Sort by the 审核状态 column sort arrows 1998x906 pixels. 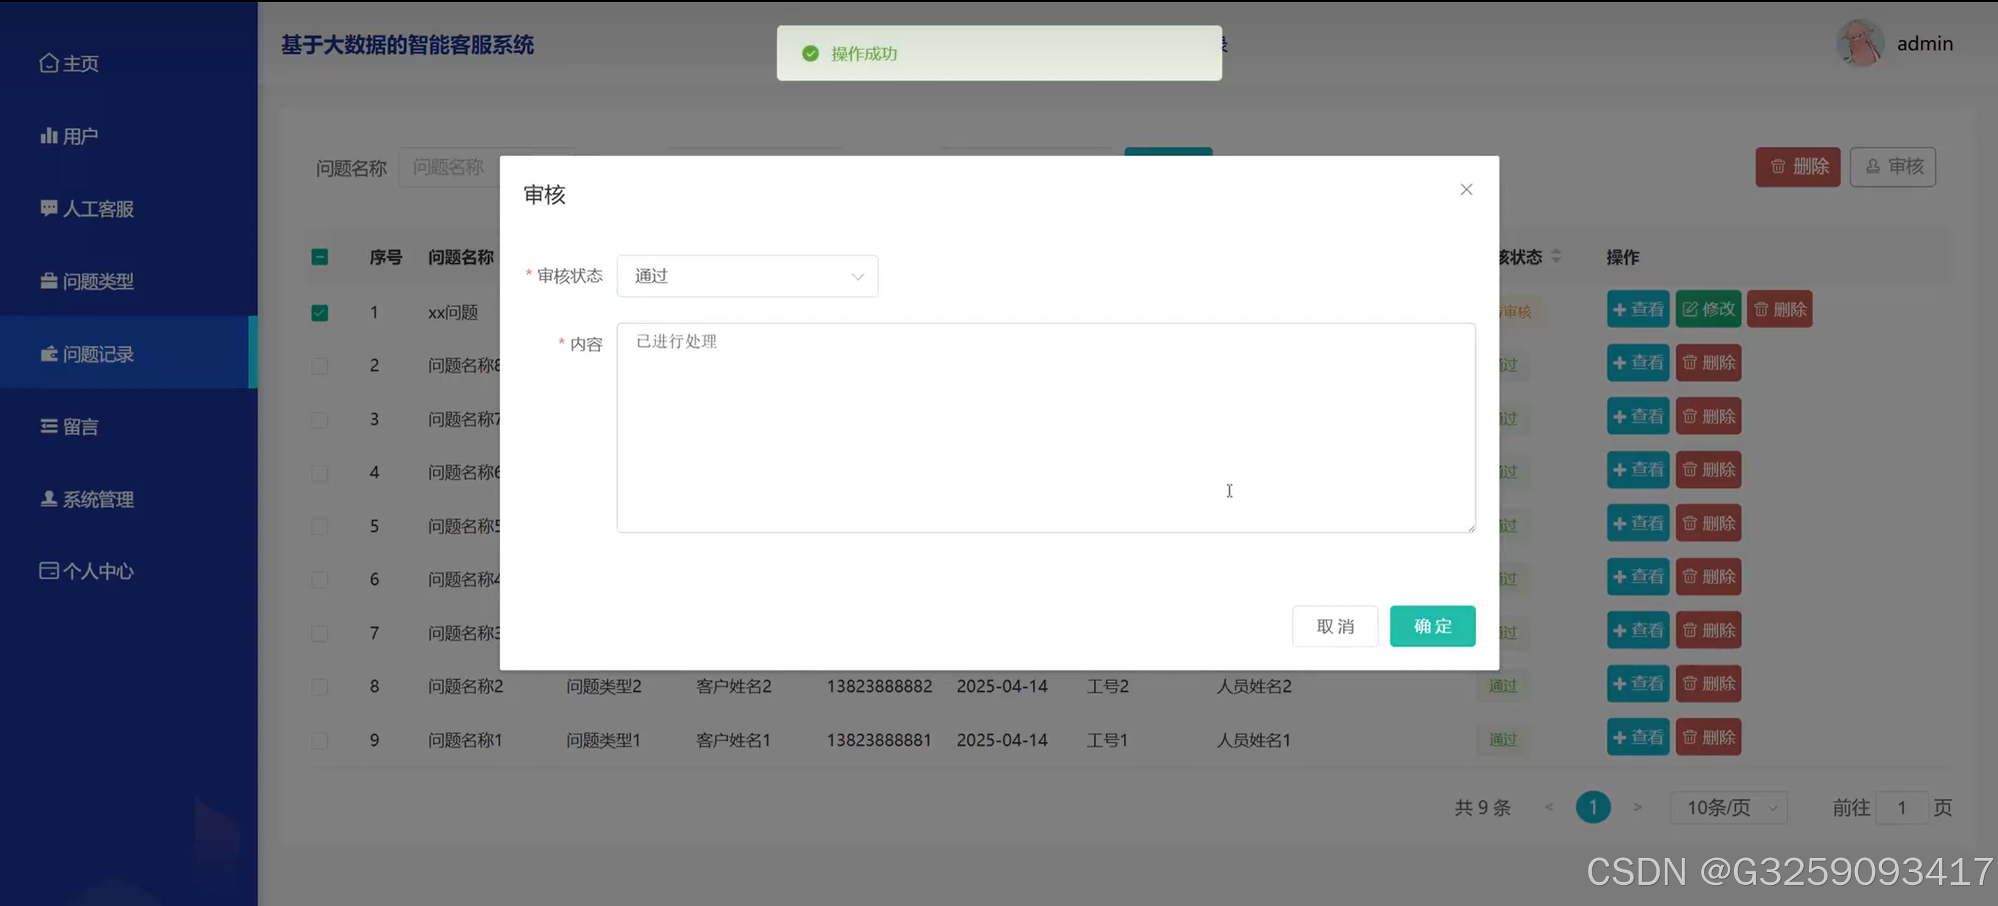coord(1556,257)
